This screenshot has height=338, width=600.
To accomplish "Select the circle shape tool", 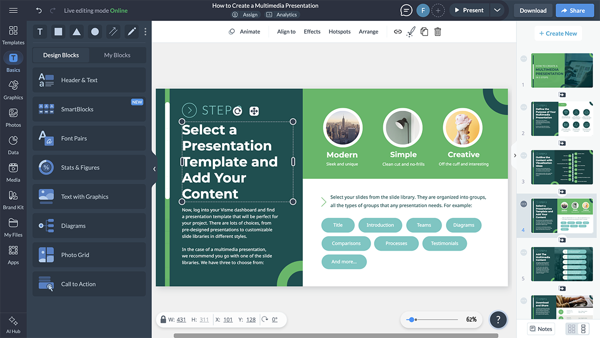I will (95, 32).
